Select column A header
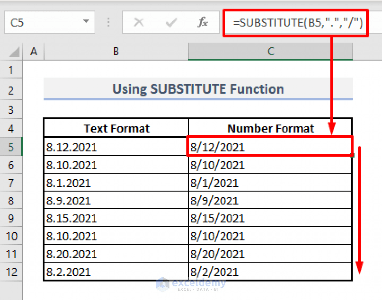This screenshot has width=382, height=300. point(34,51)
